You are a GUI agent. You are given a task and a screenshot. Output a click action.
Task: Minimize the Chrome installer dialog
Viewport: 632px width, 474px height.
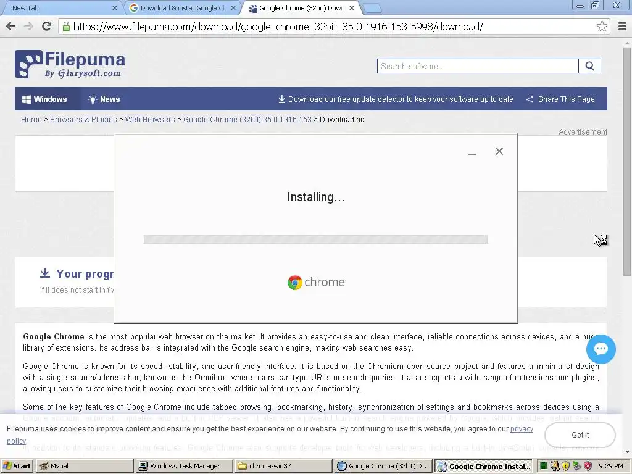(472, 153)
